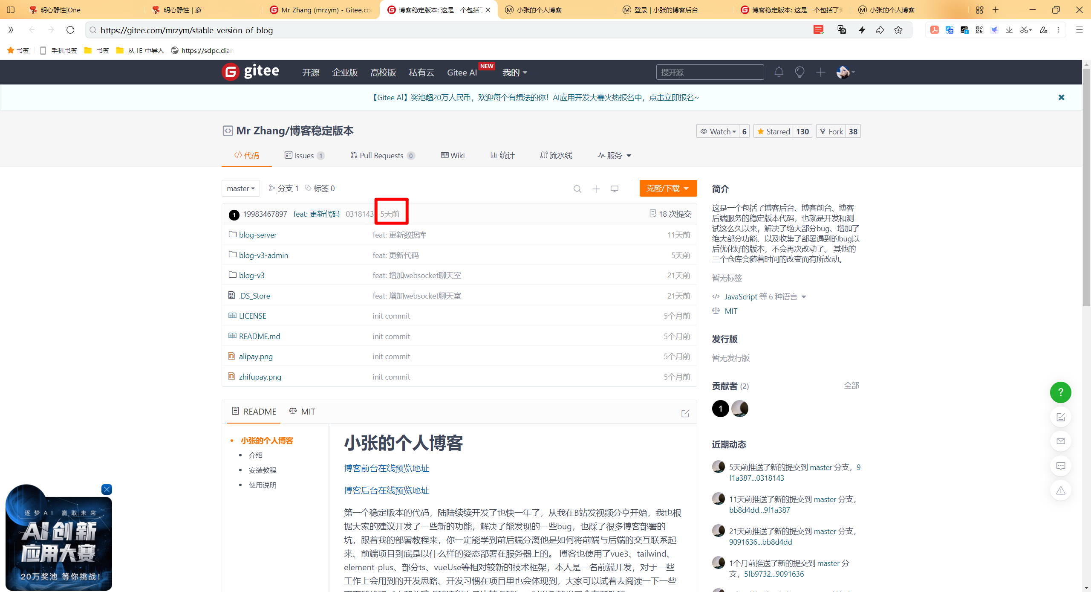The height and width of the screenshot is (592, 1091).
Task: Open the user avatar menu
Action: 845,72
